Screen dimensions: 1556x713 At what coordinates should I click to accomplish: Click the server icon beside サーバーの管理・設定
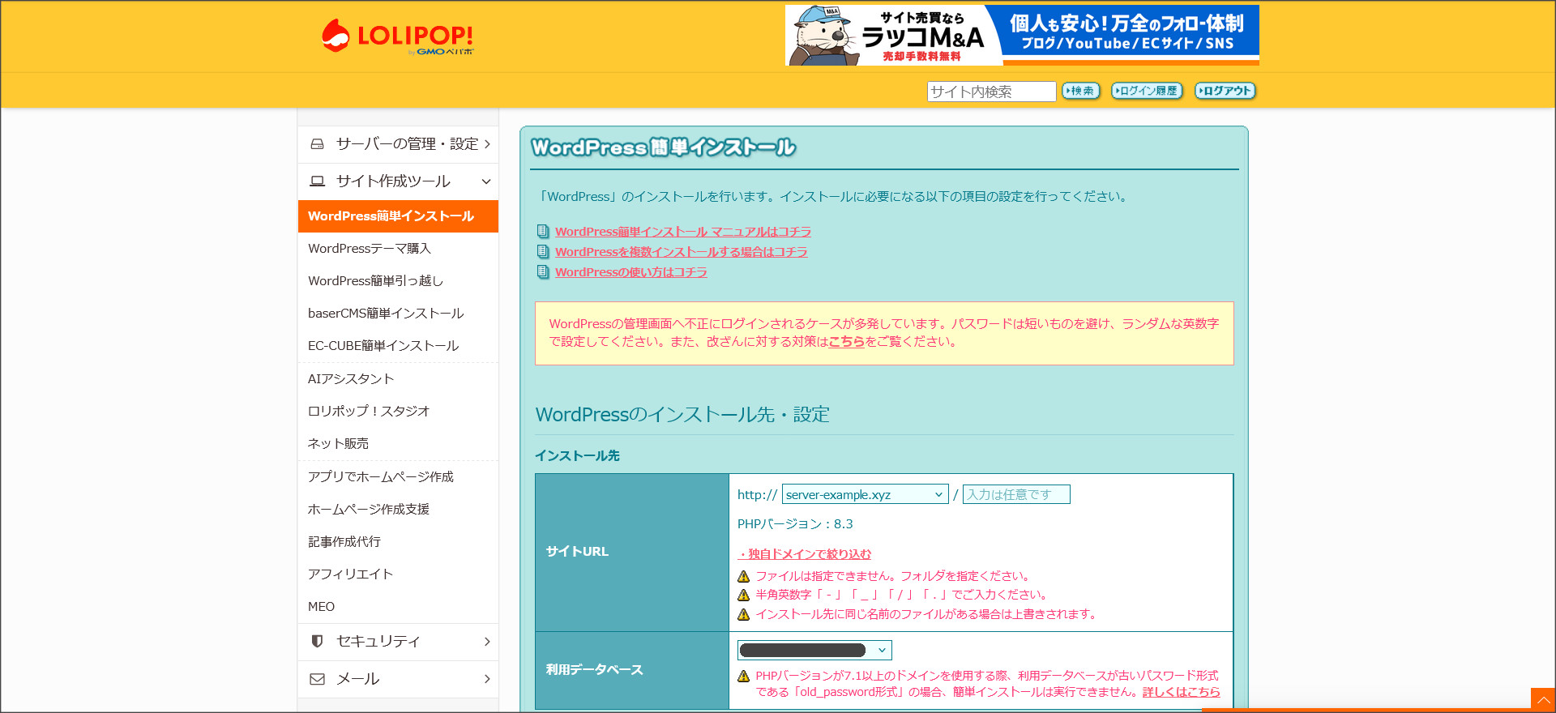(318, 144)
